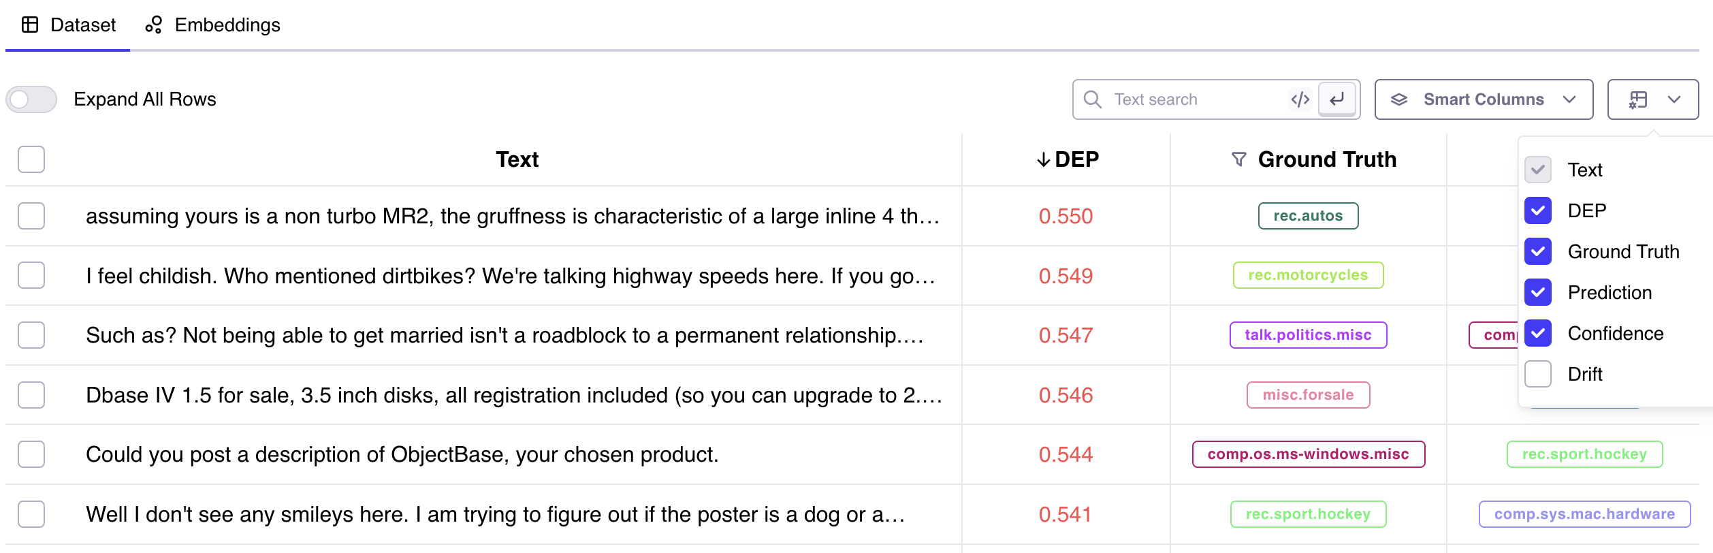This screenshot has height=553, width=1713.
Task: Switch to the Embeddings tab
Action: coord(212,25)
